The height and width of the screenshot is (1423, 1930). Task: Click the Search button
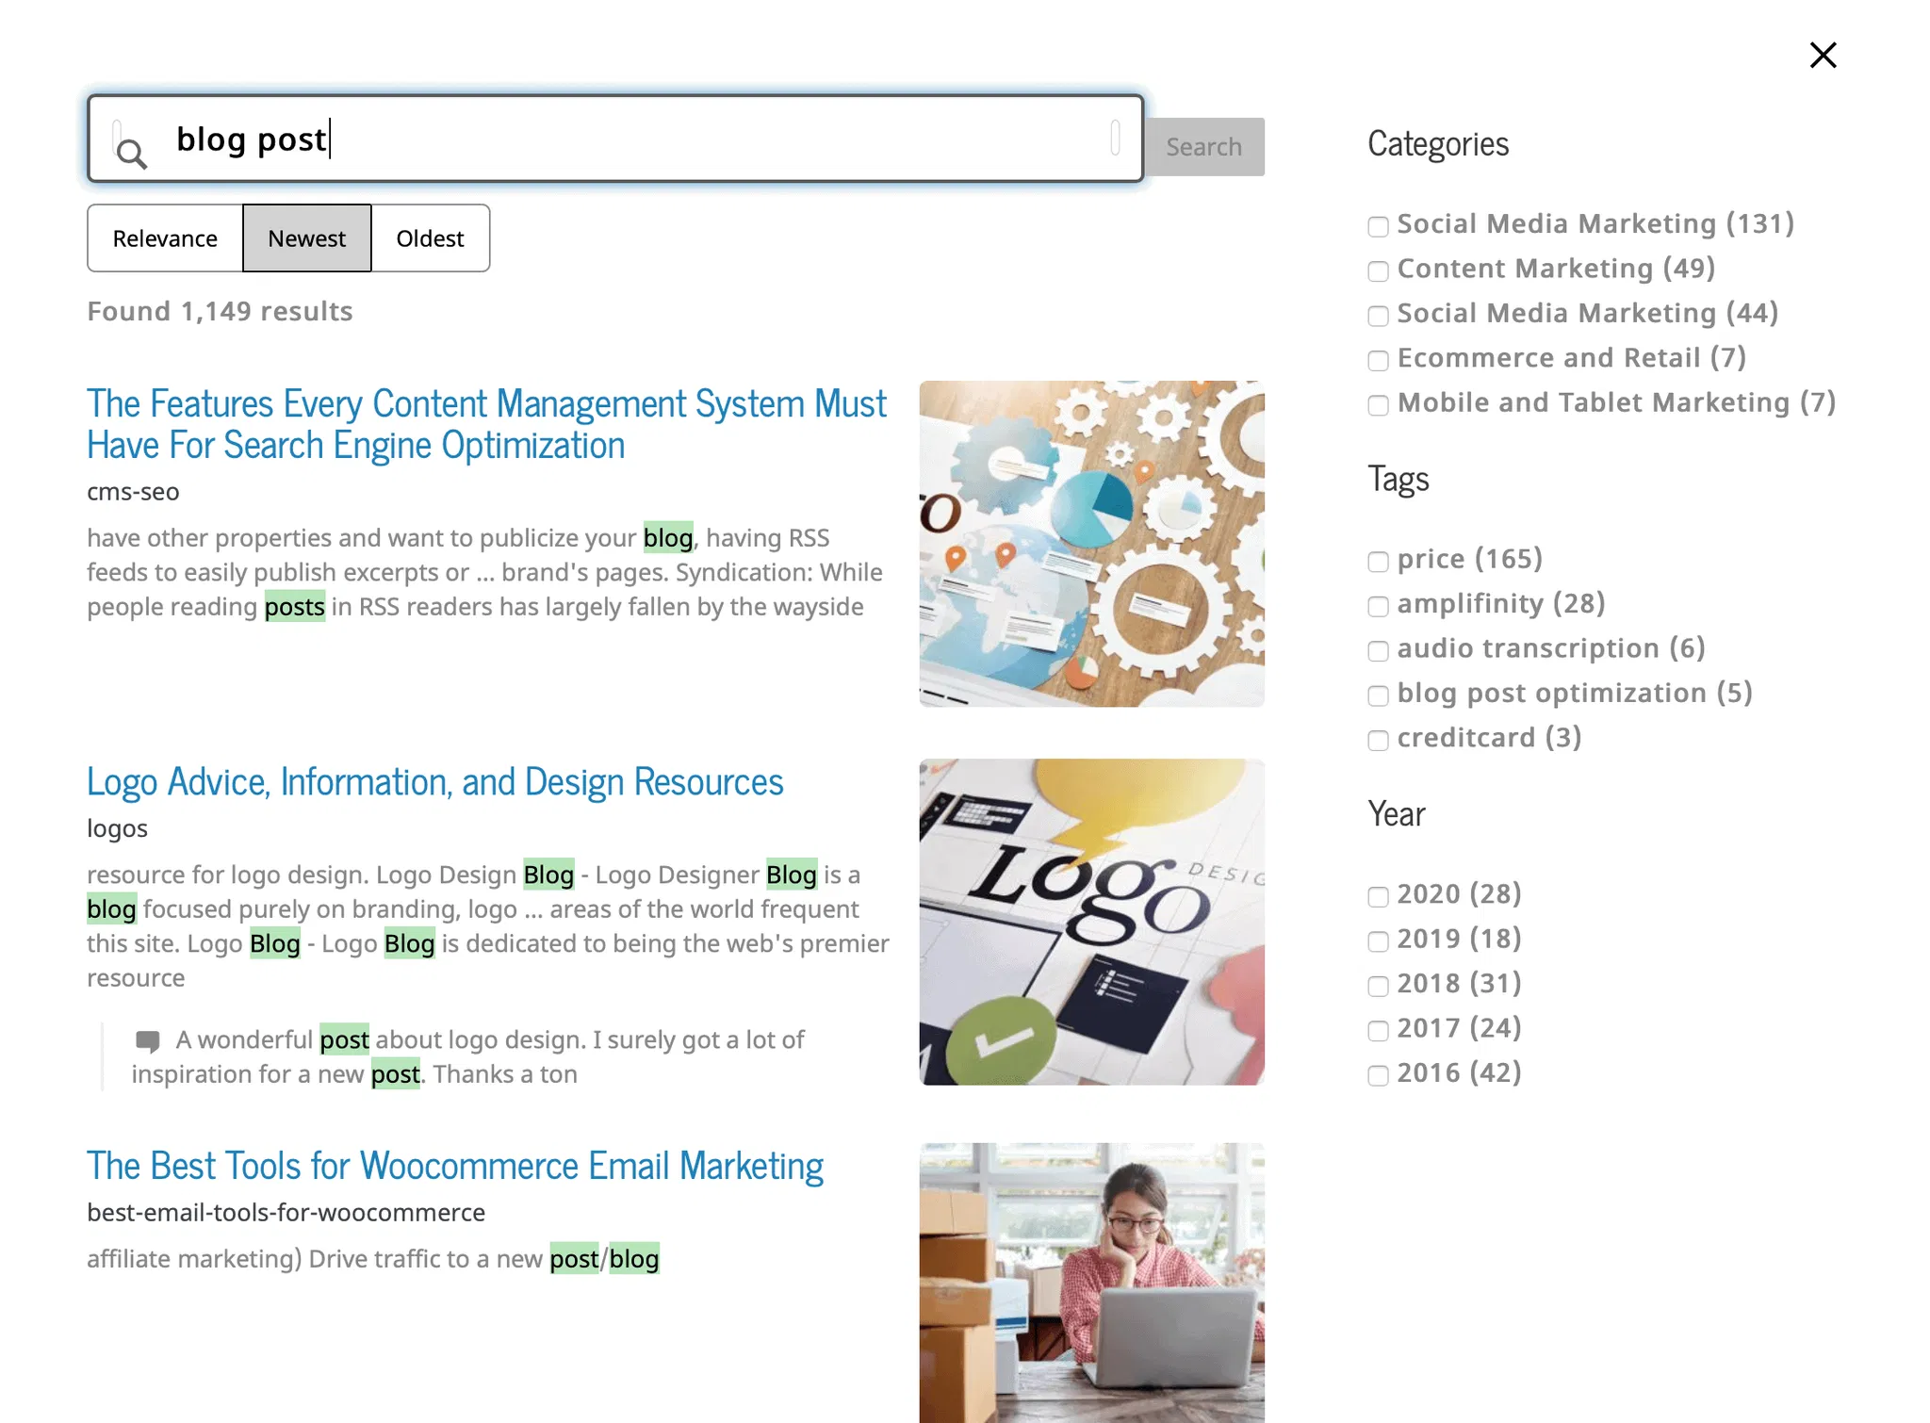point(1203,147)
